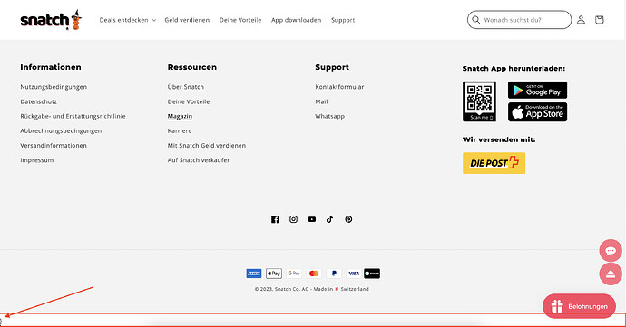Focus the Wonach suchst du search field
626x327 pixels.
(520, 20)
